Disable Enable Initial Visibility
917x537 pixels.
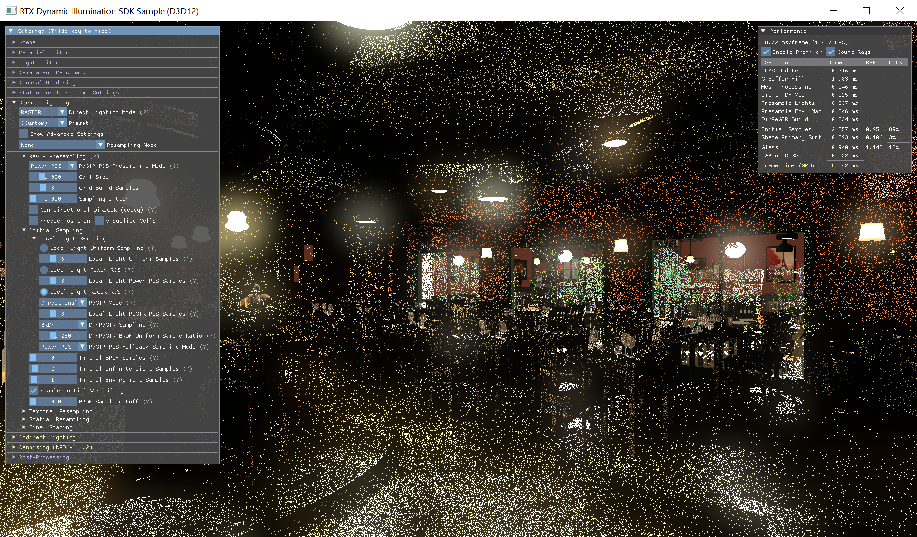33,390
